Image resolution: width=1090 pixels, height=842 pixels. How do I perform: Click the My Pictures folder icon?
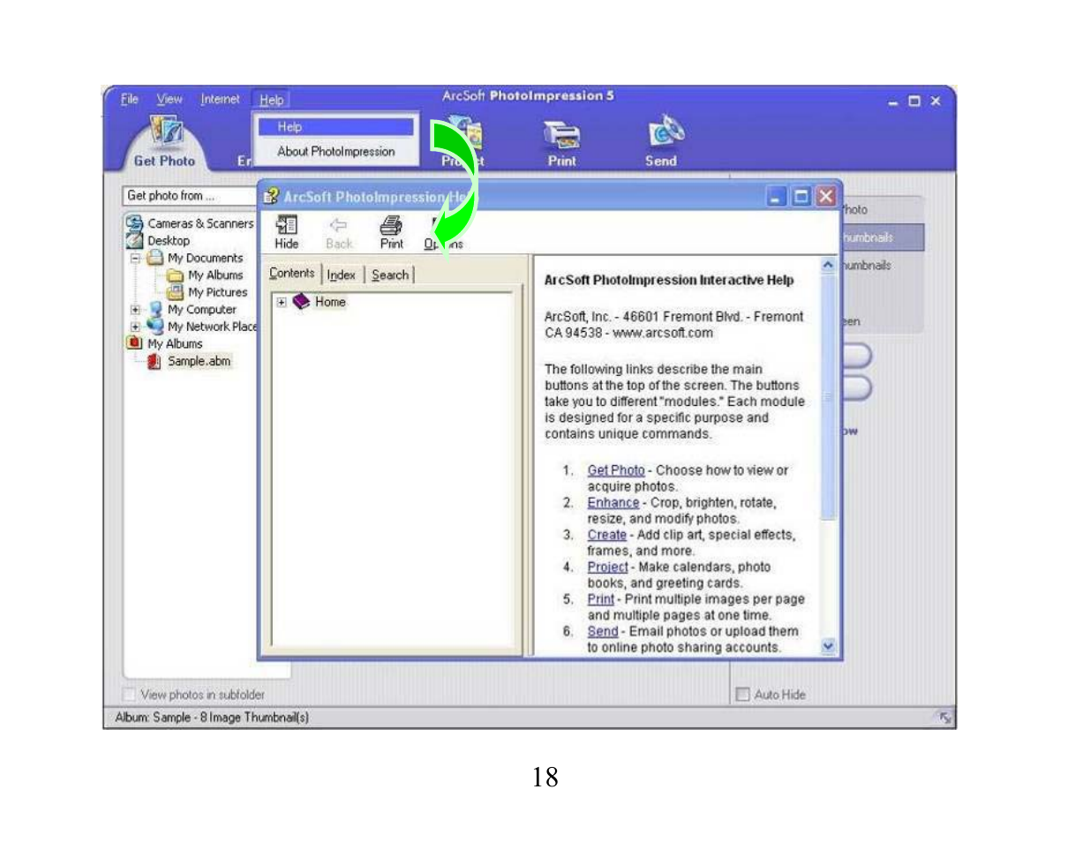tap(176, 292)
